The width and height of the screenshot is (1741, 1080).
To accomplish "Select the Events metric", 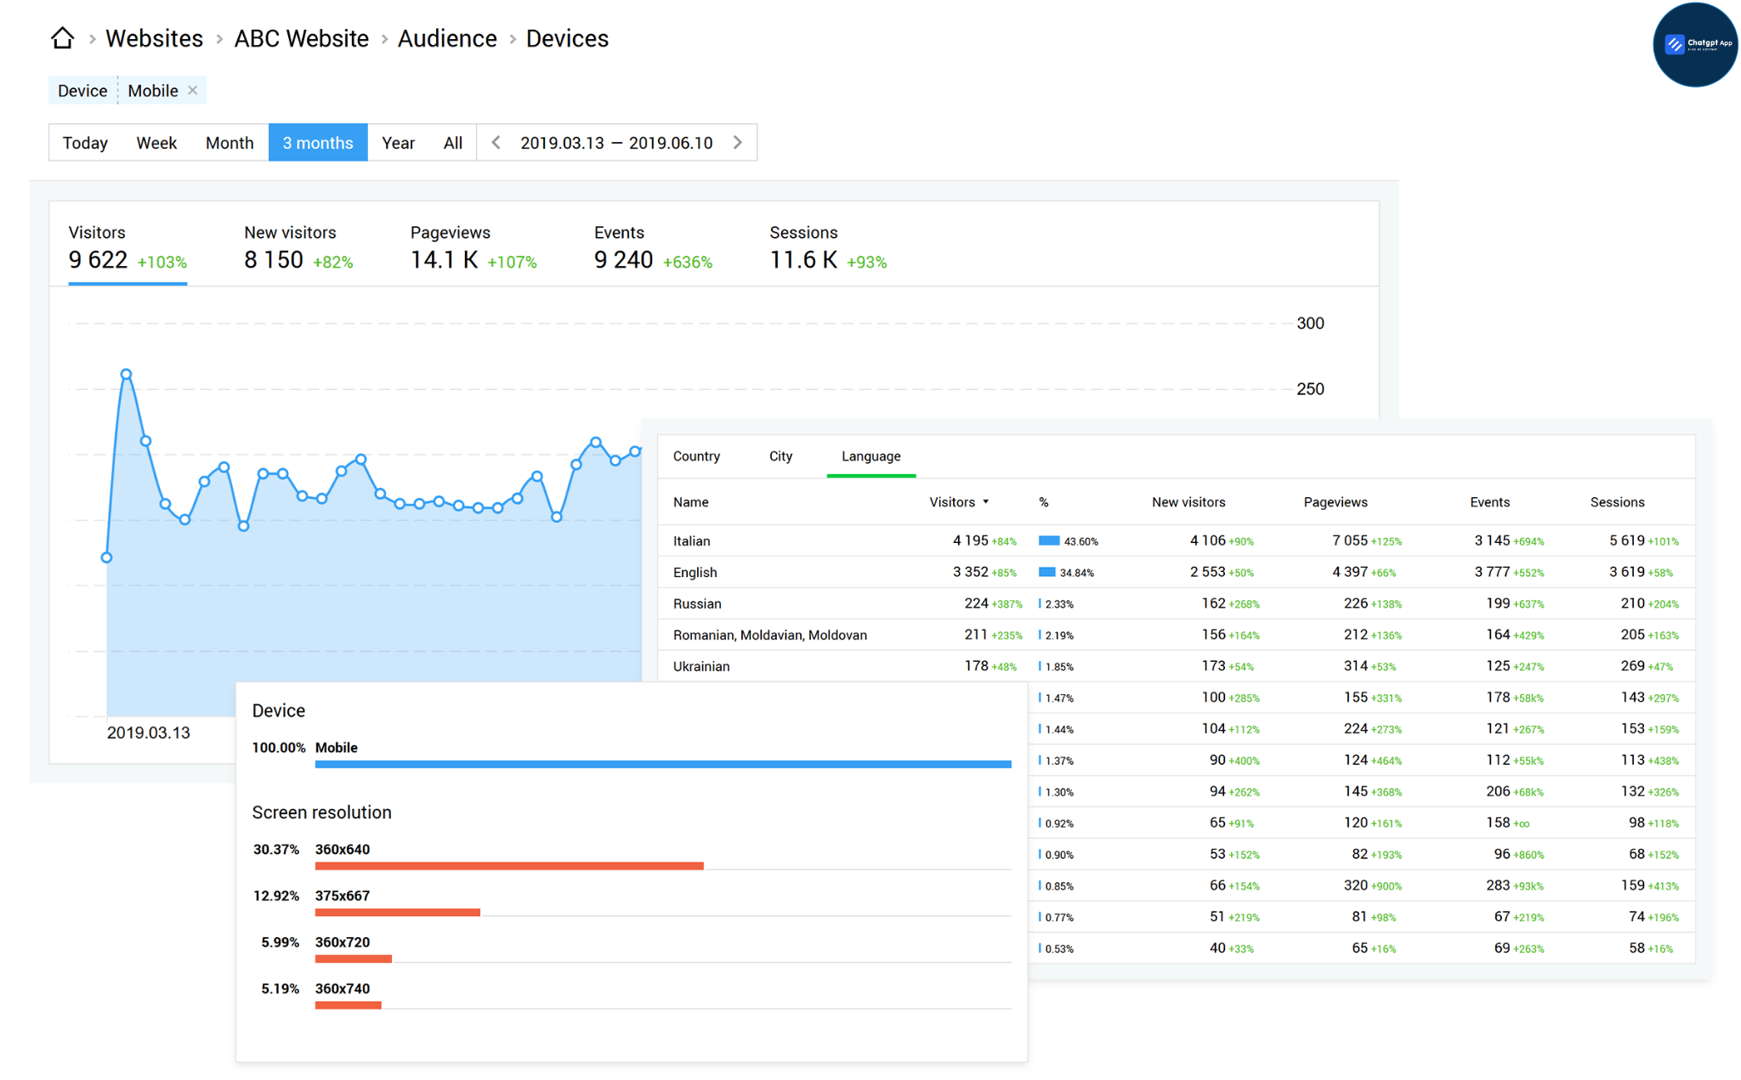I will (x=653, y=248).
